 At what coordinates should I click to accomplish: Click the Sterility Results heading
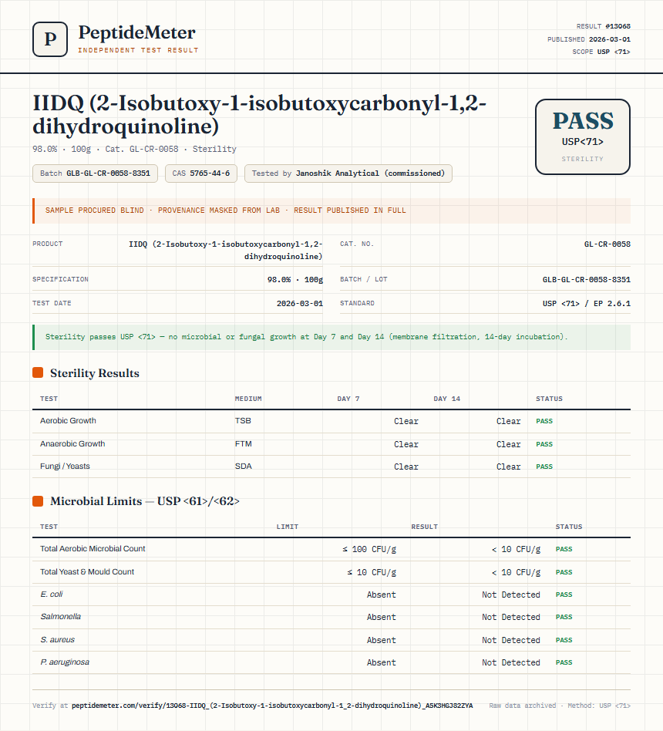pyautogui.click(x=95, y=373)
